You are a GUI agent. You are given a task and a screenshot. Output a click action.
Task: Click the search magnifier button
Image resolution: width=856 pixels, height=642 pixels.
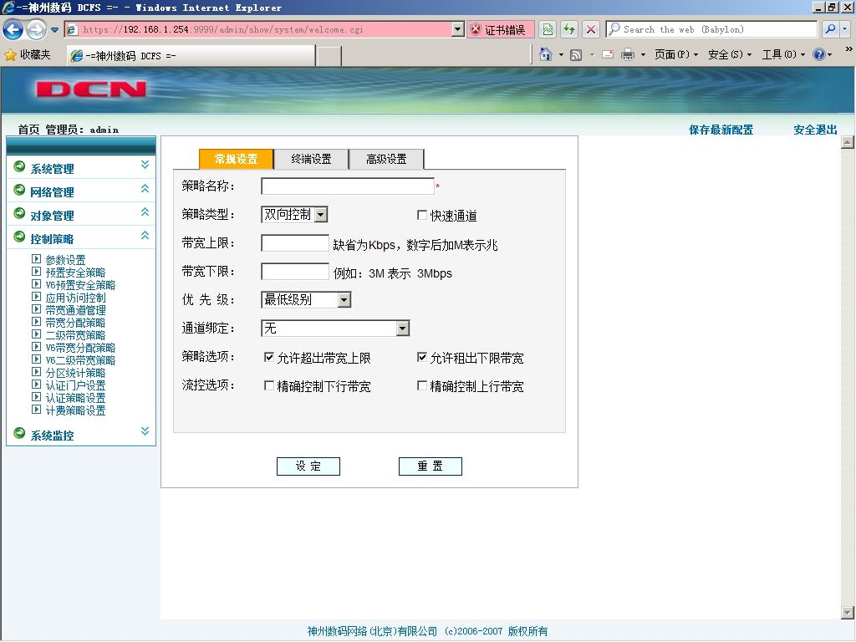point(830,29)
